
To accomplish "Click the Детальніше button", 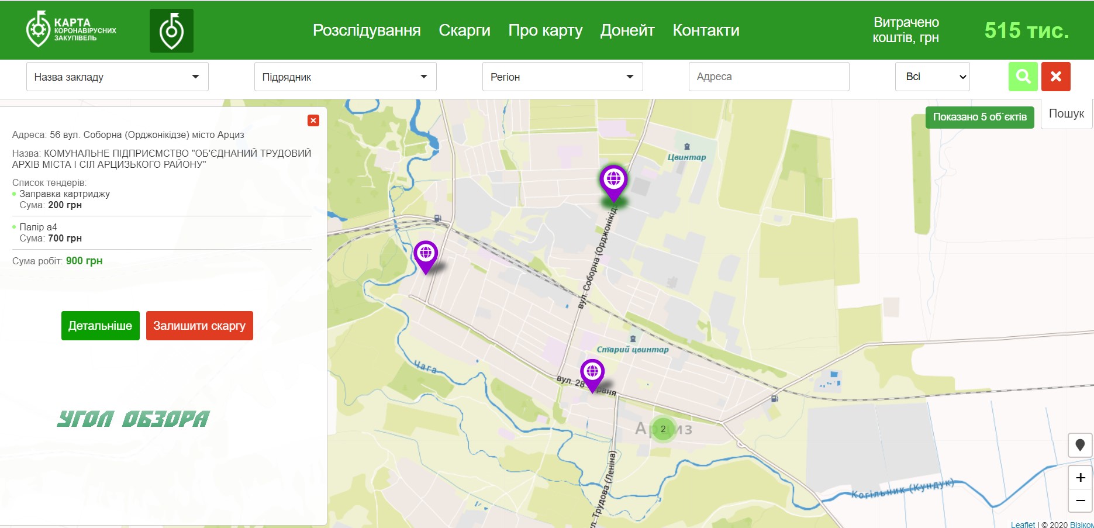I will (101, 326).
